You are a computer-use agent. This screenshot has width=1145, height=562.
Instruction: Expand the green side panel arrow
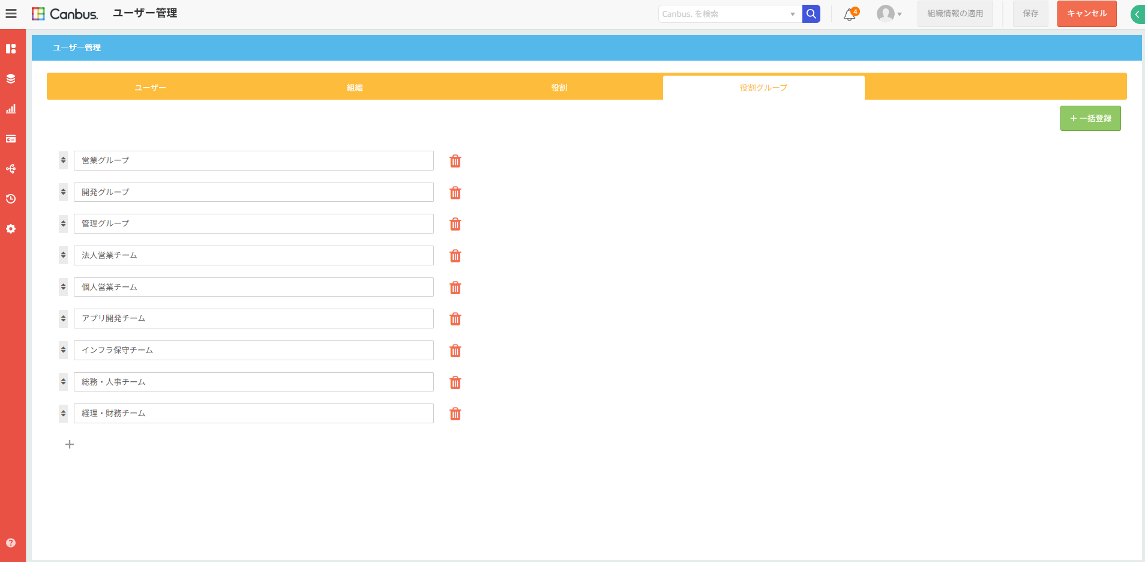[1137, 14]
